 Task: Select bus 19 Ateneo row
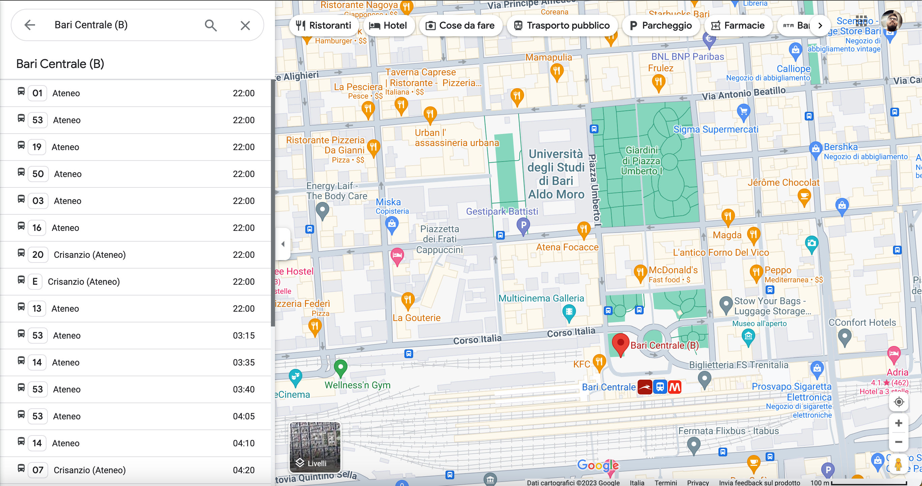[135, 147]
